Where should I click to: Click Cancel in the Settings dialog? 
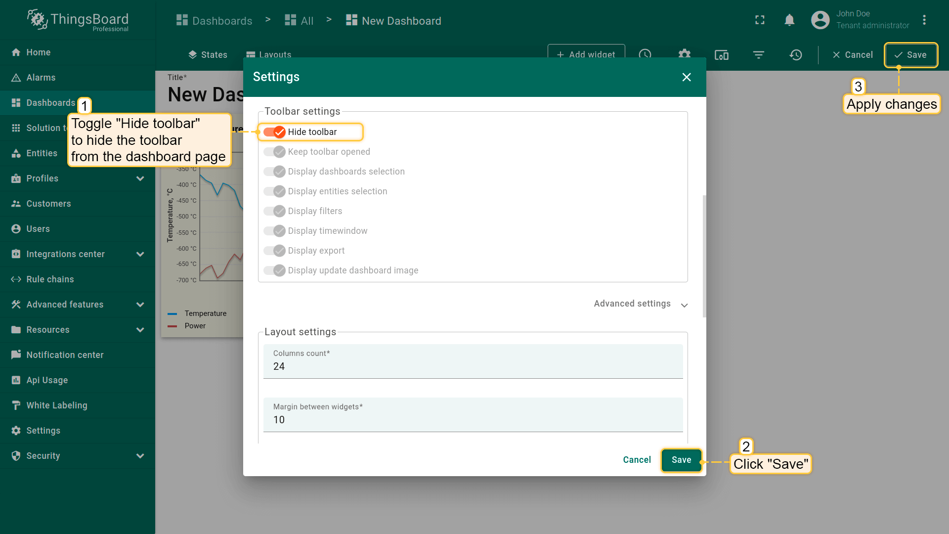click(x=637, y=460)
